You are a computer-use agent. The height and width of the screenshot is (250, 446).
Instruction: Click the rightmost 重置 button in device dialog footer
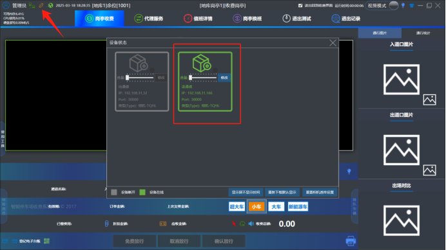[x=320, y=192]
